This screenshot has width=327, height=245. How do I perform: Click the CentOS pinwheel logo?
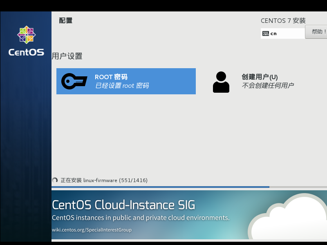click(26, 35)
